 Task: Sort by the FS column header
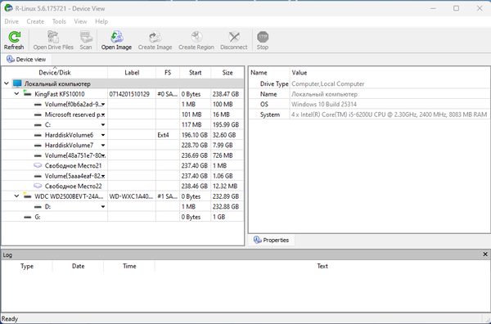pos(168,73)
